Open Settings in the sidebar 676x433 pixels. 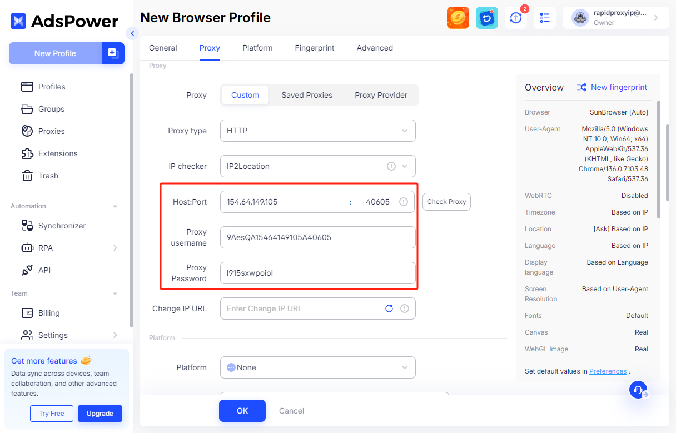coord(53,335)
